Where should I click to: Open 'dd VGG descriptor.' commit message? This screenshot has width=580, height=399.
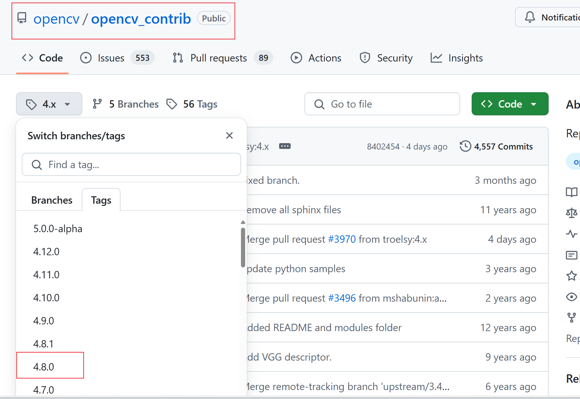pos(289,357)
